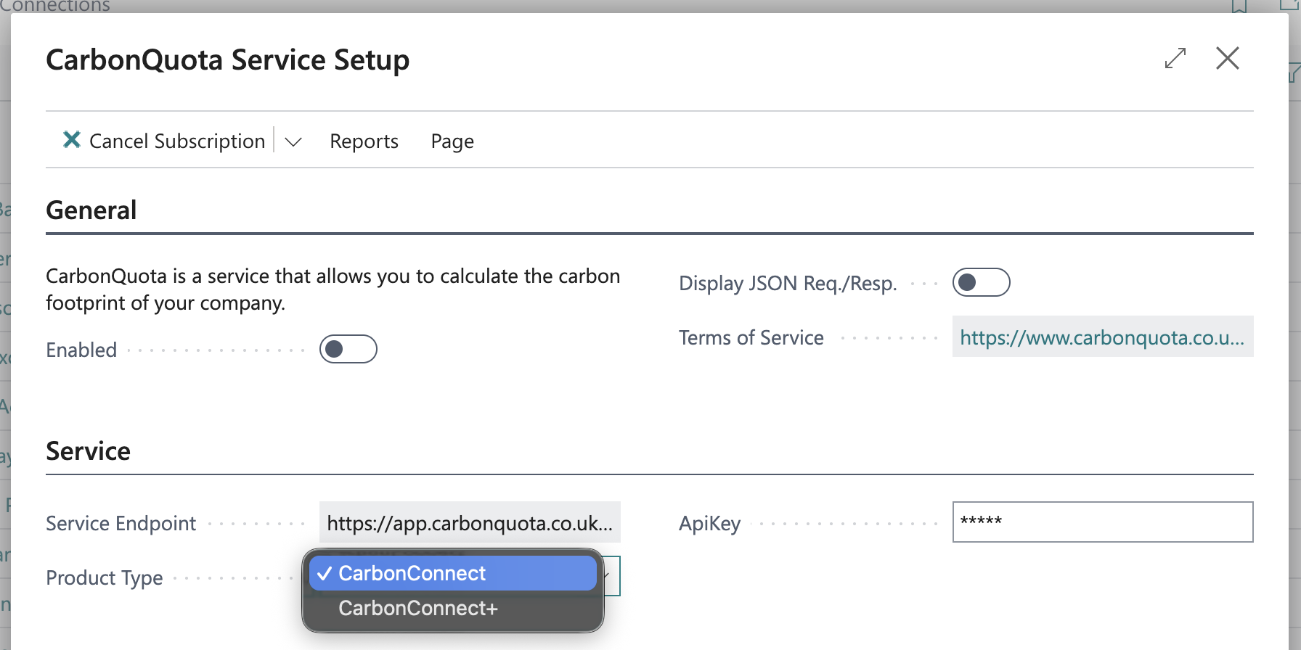Open the Terms of Service carbonquota link

tap(1103, 337)
